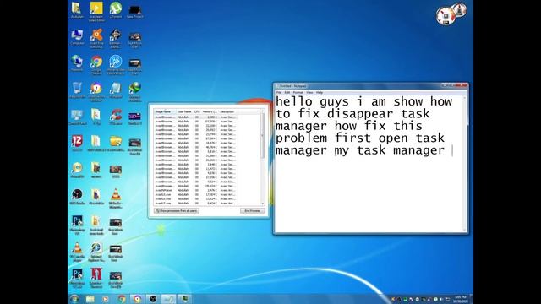
Task: Open the bottom Photoshop desktop shortcut
Action: point(77,278)
